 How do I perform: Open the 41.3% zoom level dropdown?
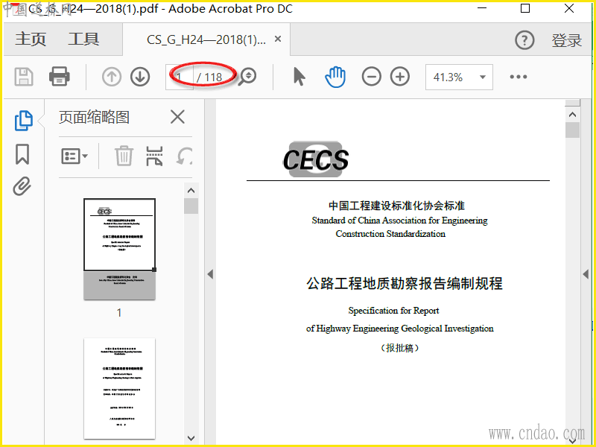[459, 77]
